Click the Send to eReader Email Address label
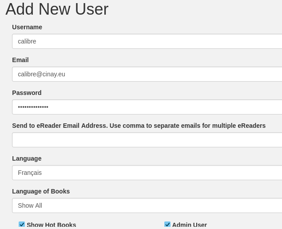 [x=139, y=126]
